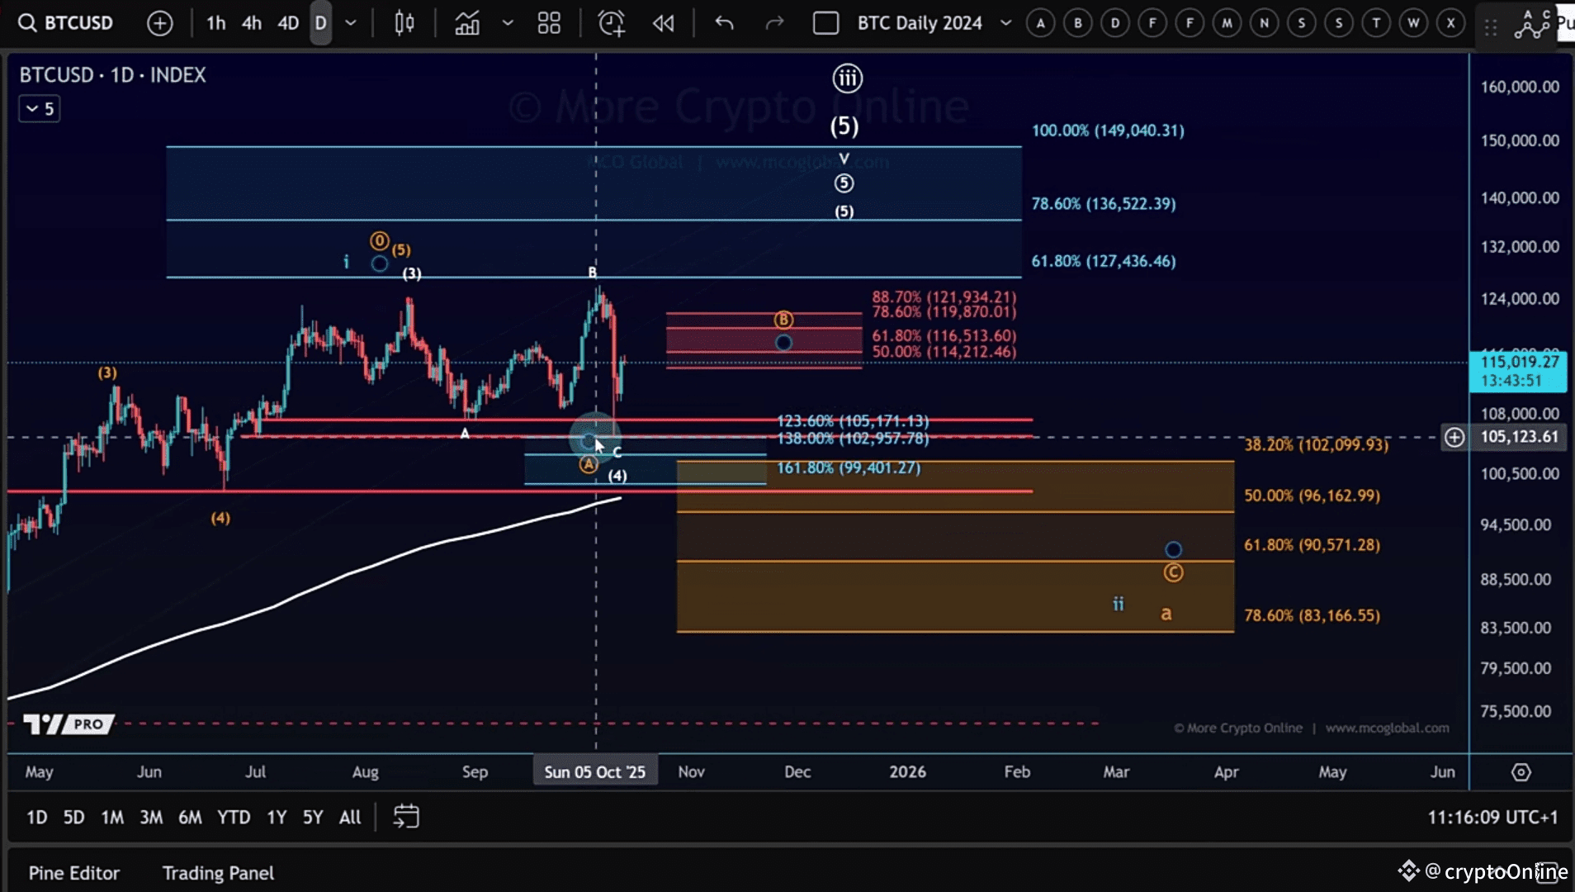
Task: Click the BTC Daily 2024 layout name
Action: tap(920, 23)
